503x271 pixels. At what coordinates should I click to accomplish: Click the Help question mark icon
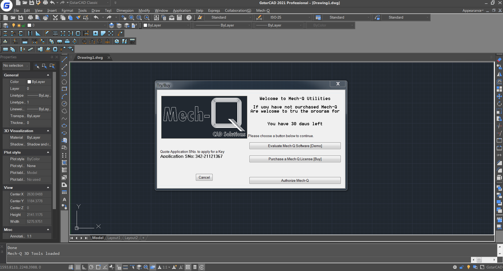pos(189,17)
